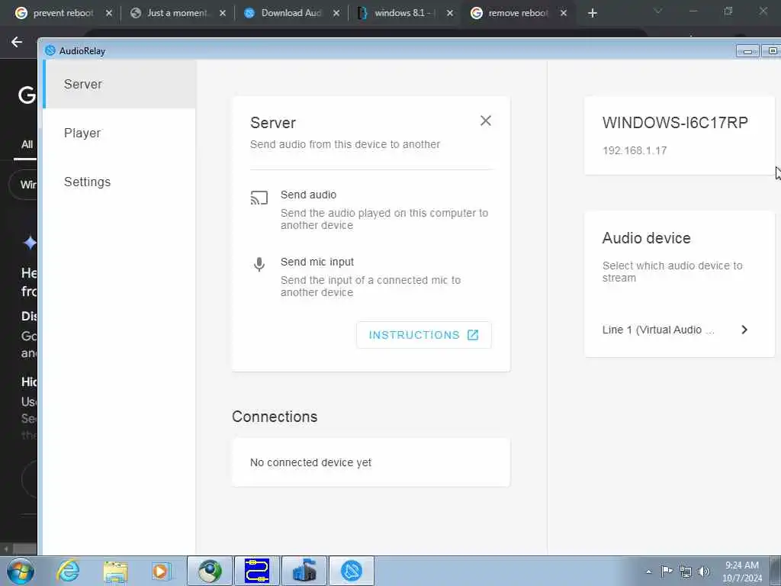This screenshot has height=586, width=781.
Task: Go back in the browser
Action: coord(17,42)
